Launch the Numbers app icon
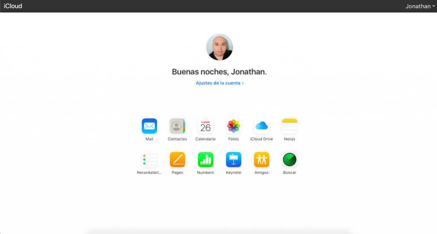Image resolution: width=437 pixels, height=234 pixels. click(205, 160)
